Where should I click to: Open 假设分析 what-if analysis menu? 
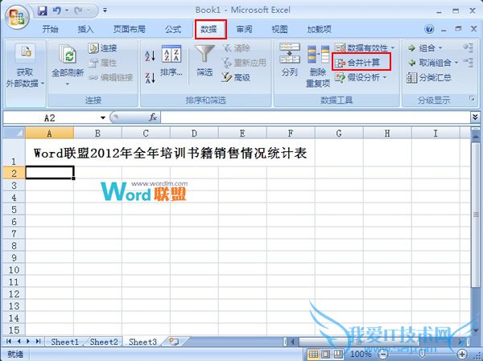(x=361, y=77)
